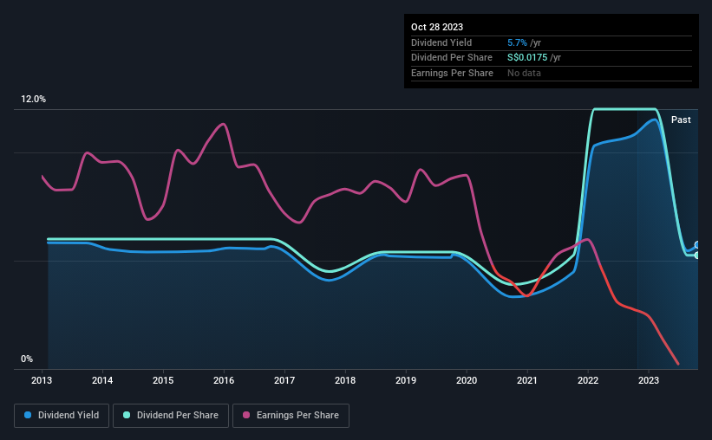Screen dimensions: 712x440
Task: Toggle the Dividend Per Share legend button
Action: tap(171, 416)
